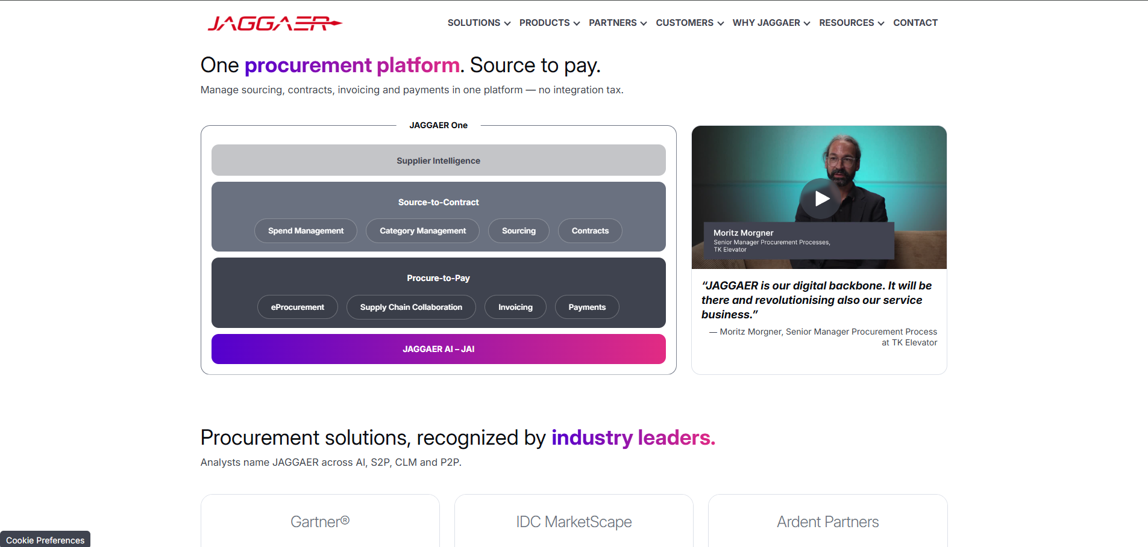Click the Ardent Partners analyst card
Screen dimensions: 1148x547
coord(828,521)
